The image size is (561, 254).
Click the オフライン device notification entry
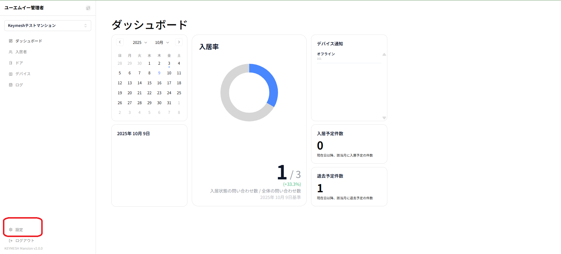pos(349,56)
